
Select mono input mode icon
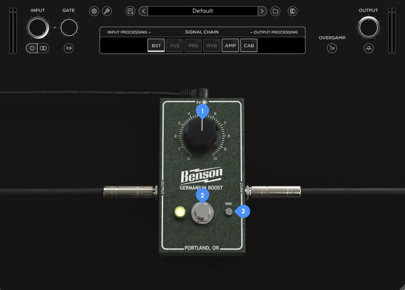pyautogui.click(x=32, y=48)
